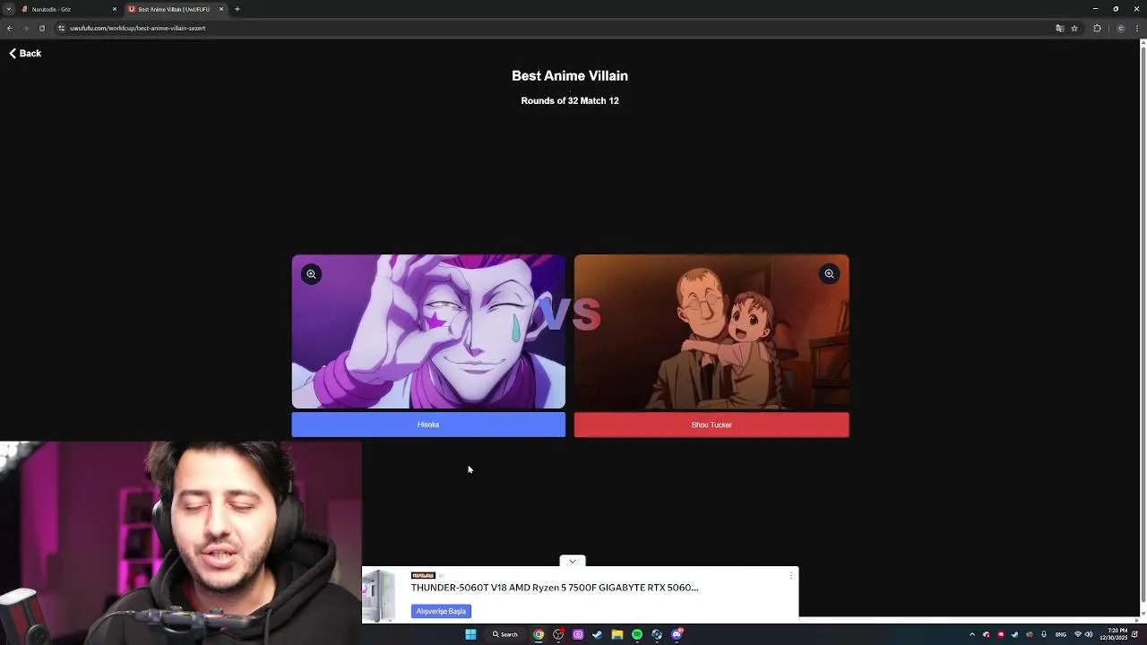Open the Chrome three-dot menu
The width and height of the screenshot is (1147, 645).
point(1138,28)
